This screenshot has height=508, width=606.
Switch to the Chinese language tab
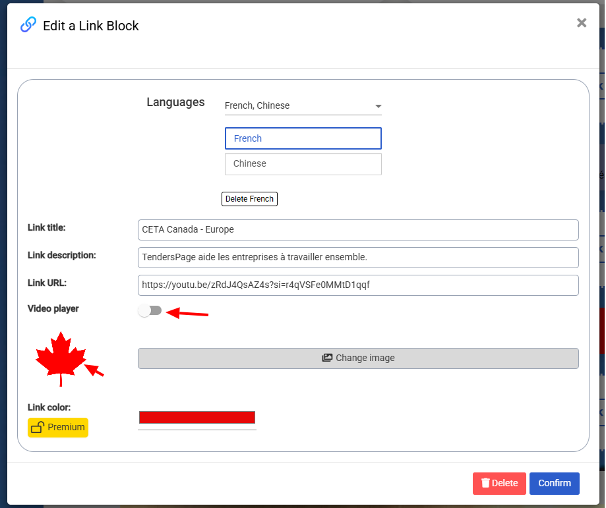(303, 164)
